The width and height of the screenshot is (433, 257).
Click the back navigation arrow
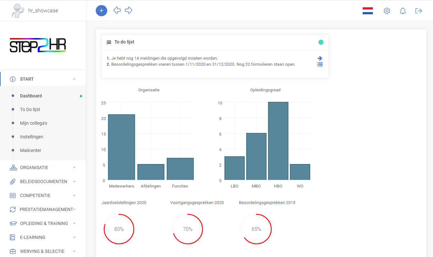coord(117,10)
